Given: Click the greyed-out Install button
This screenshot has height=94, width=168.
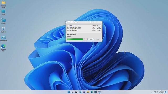Looking at the screenshot, I should pyautogui.click(x=98, y=39).
